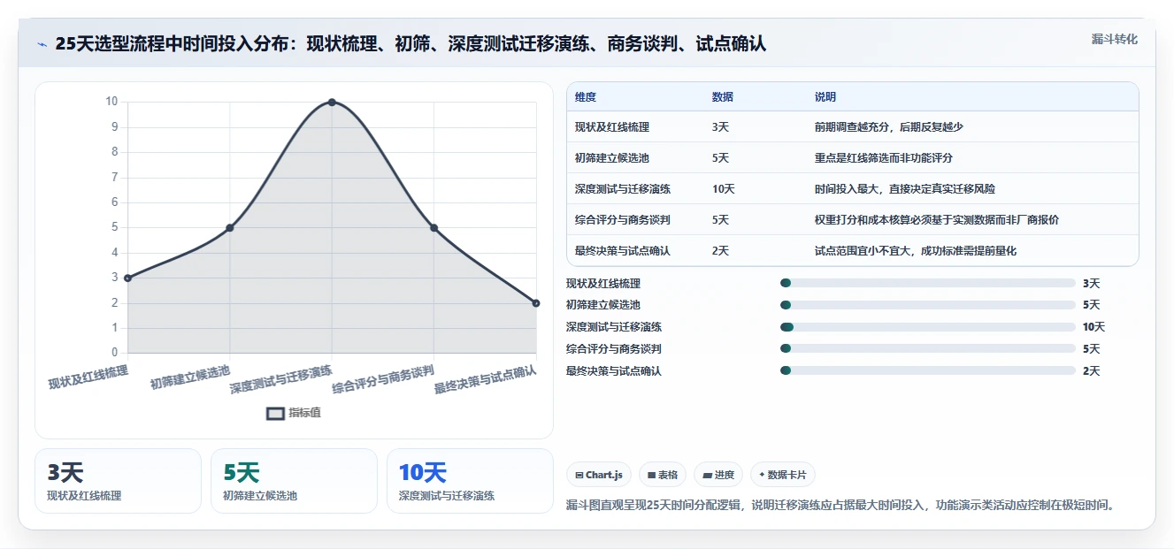This screenshot has width=1174, height=549.
Task: Open the 5天 初筛建立候选池 stat card
Action: point(295,481)
